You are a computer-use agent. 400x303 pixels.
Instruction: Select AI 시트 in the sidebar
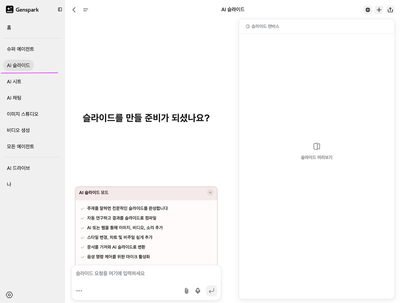pyautogui.click(x=14, y=81)
